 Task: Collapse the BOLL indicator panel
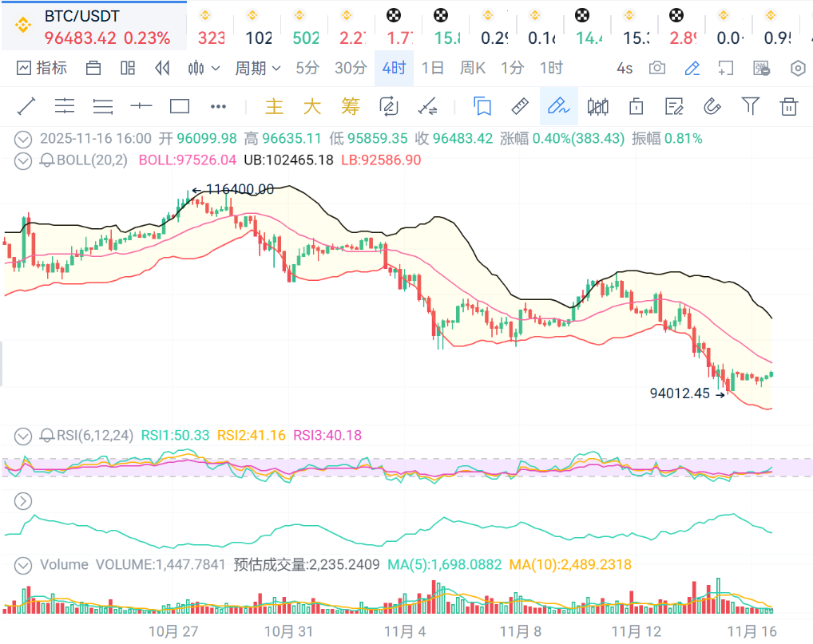[x=24, y=160]
